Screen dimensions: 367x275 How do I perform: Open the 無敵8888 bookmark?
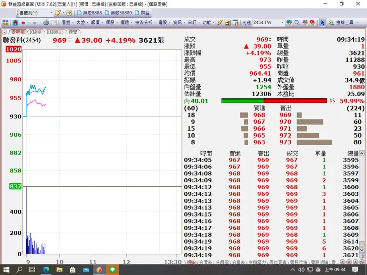coord(90,13)
